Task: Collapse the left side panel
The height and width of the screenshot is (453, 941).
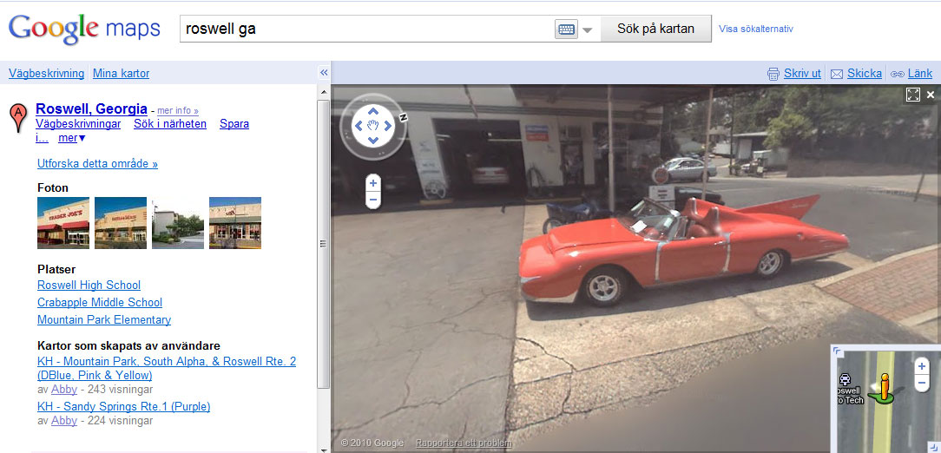Action: pyautogui.click(x=324, y=73)
